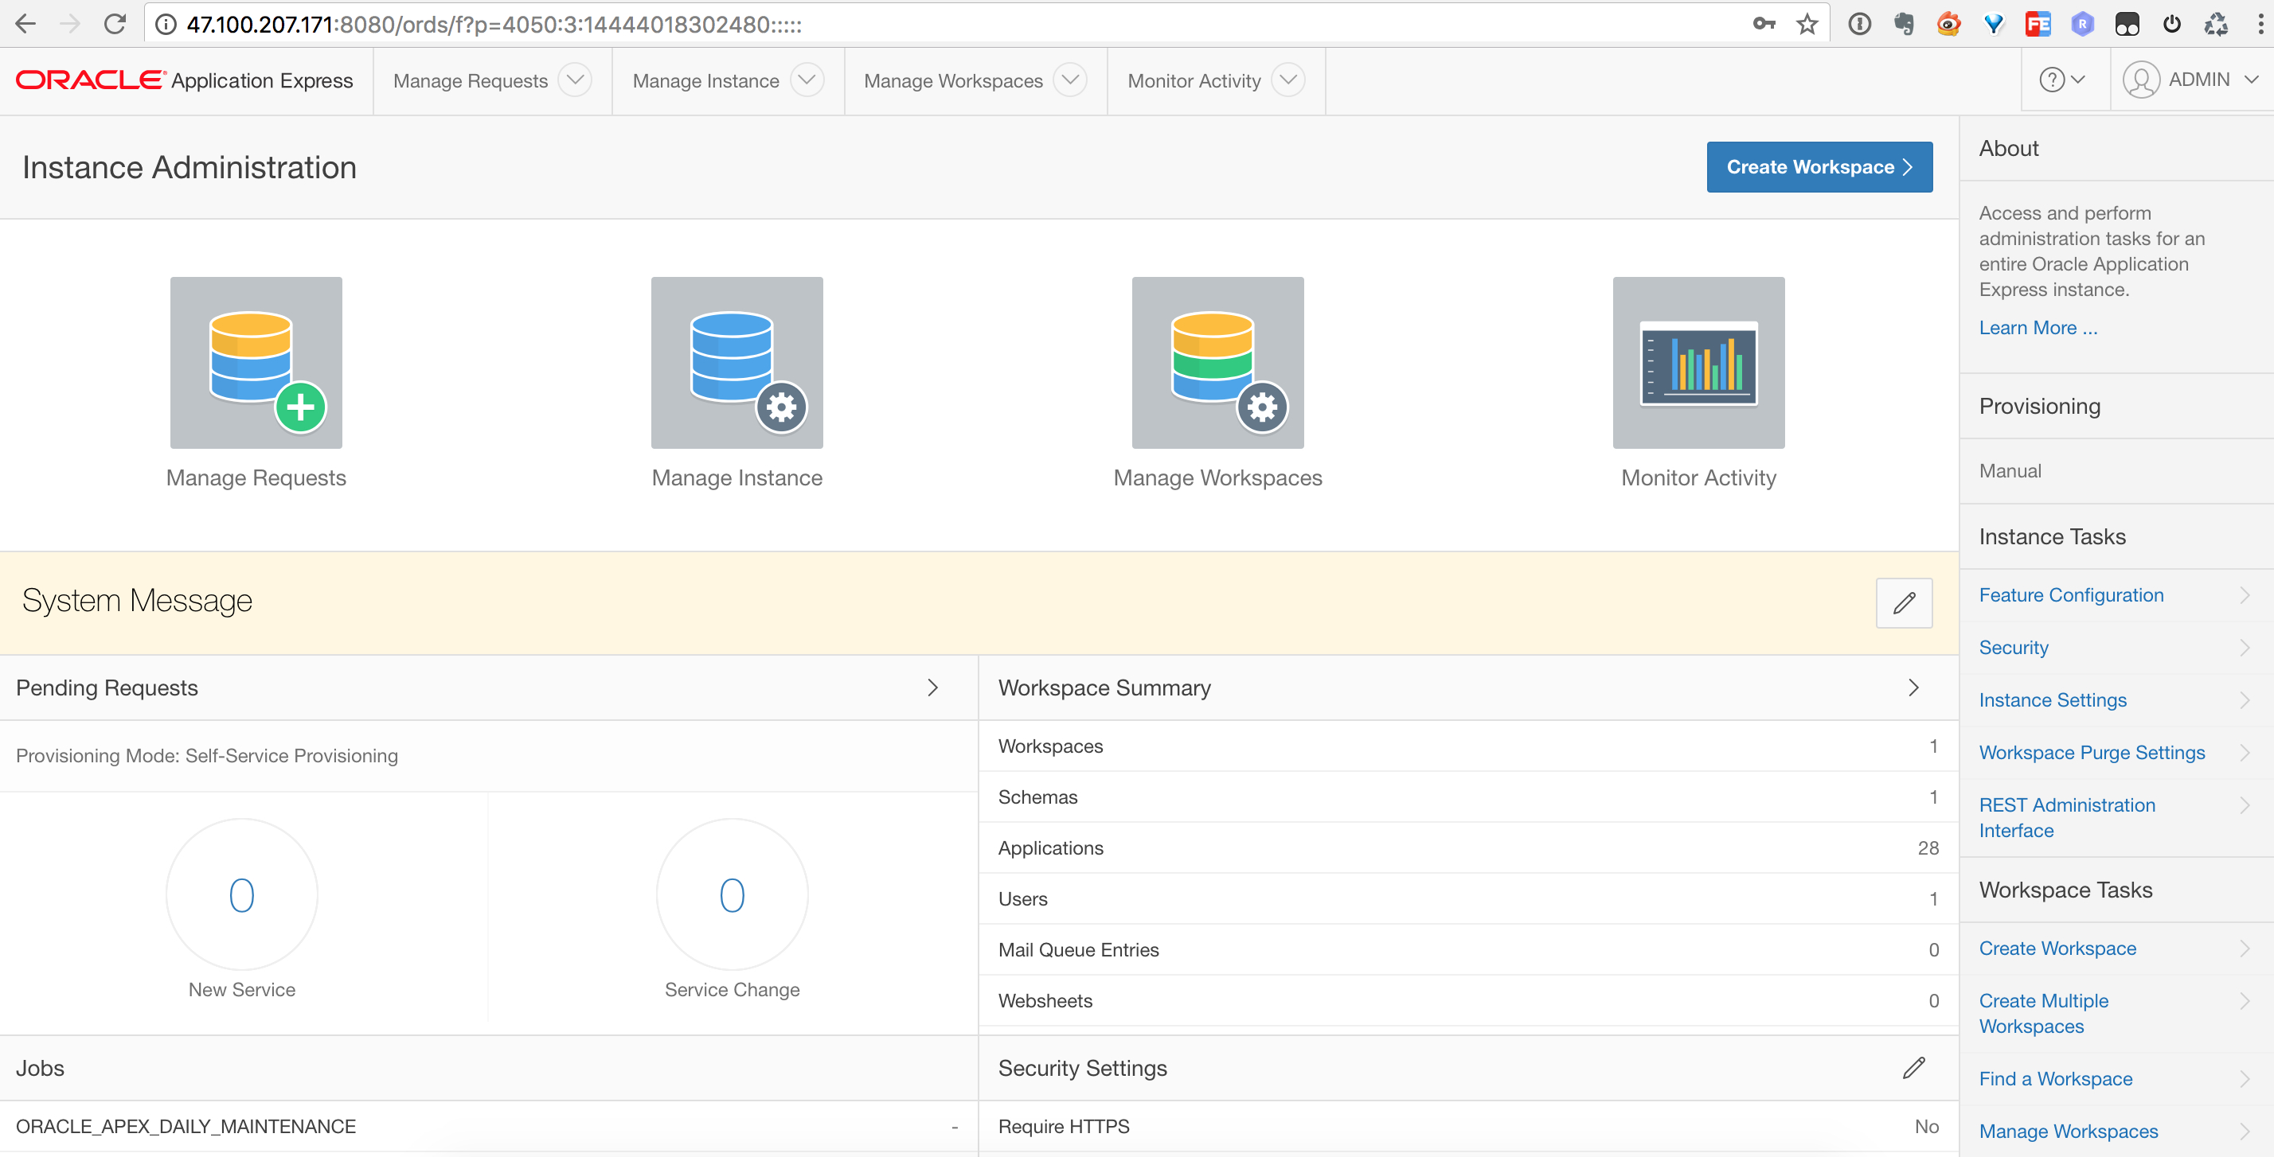The image size is (2274, 1157).
Task: Click the Create Workspace button
Action: (x=1819, y=167)
